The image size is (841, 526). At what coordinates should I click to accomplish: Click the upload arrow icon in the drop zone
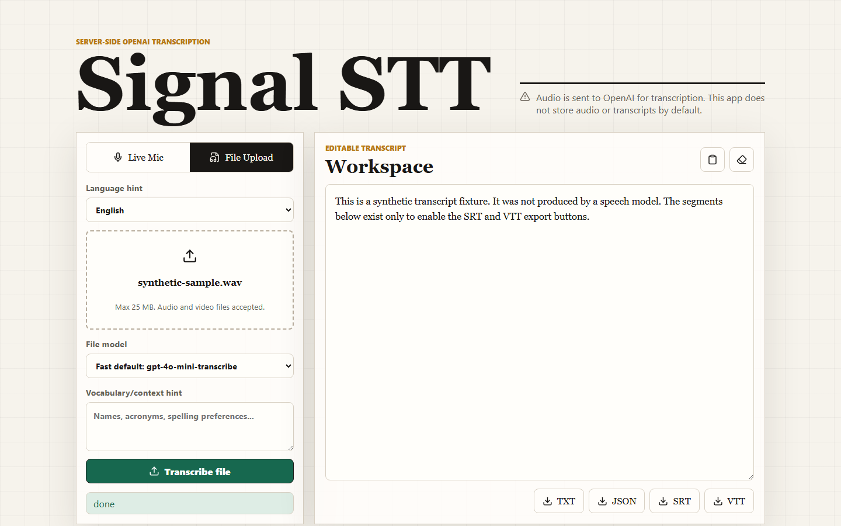click(190, 256)
